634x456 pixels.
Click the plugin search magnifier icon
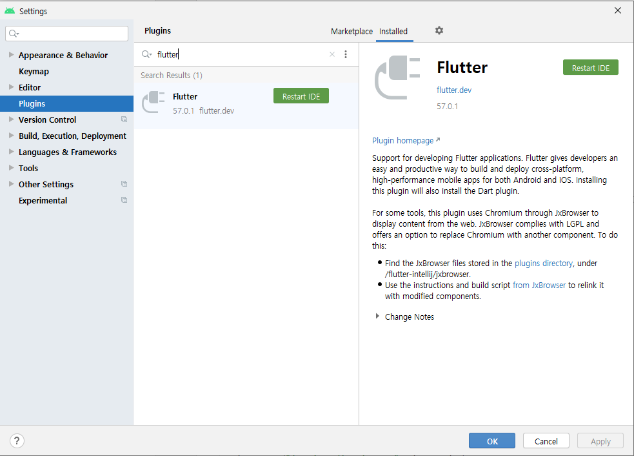click(x=146, y=54)
